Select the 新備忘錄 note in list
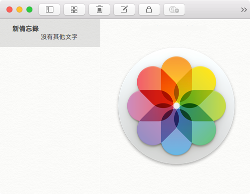250x194 pixels. pos(50,33)
